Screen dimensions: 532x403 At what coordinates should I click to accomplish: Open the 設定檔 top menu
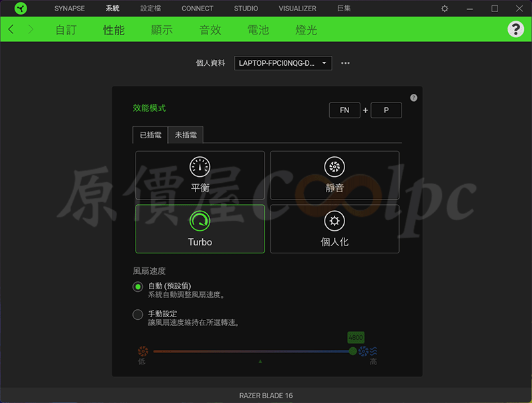151,9
